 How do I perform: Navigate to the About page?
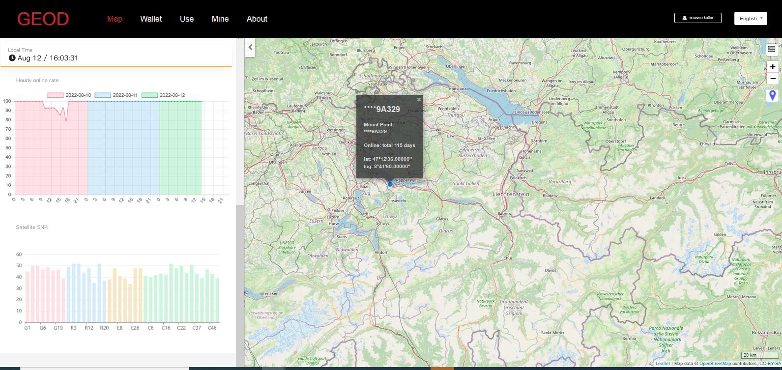(257, 19)
